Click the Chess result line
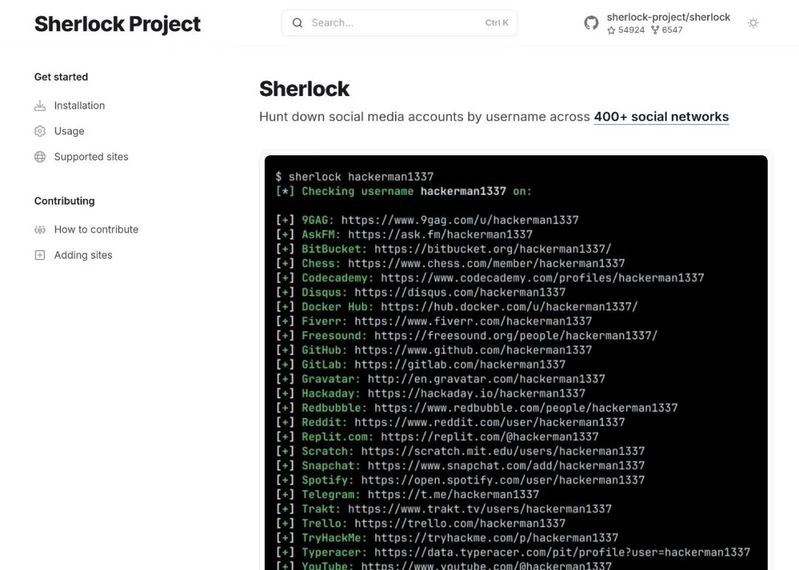Screen dimensions: 799x570 (450, 263)
